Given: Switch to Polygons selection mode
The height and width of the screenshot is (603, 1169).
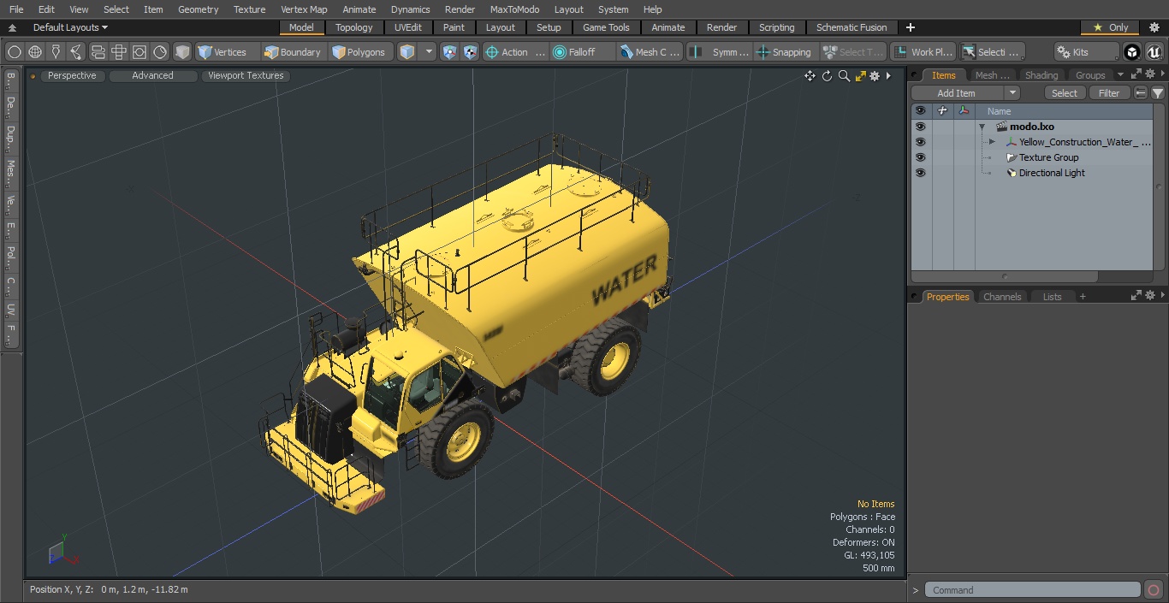Looking at the screenshot, I should (361, 52).
